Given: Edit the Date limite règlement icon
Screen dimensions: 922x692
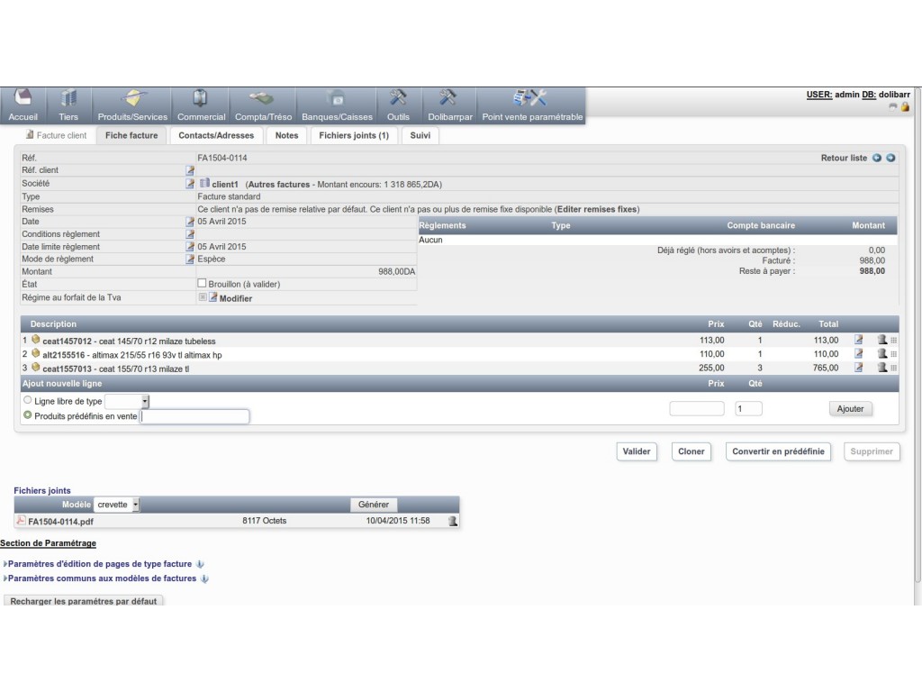Looking at the screenshot, I should point(190,247).
